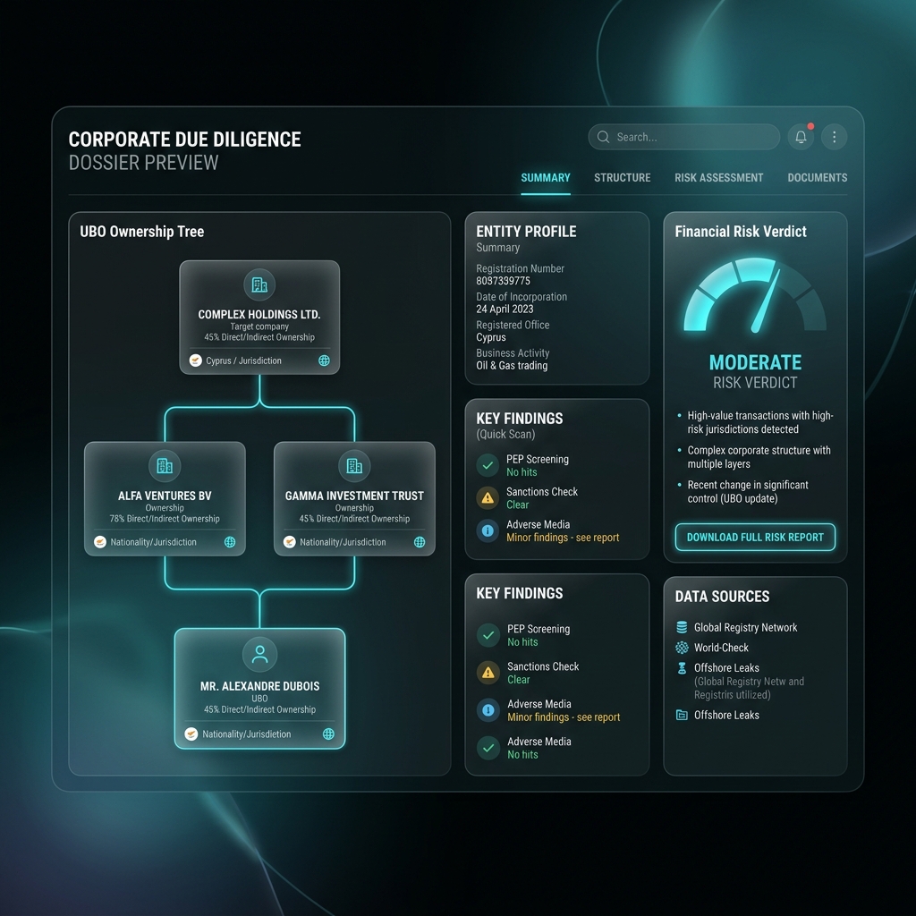Switch to the Summary tab
The image size is (916, 916).
point(545,178)
